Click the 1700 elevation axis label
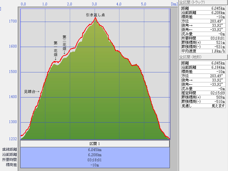The image size is (228, 171). 13,21
